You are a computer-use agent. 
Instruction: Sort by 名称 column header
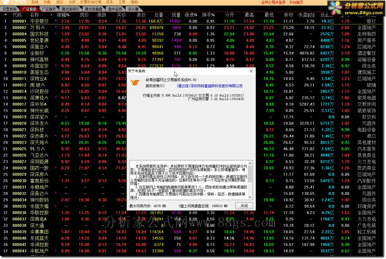34,15
